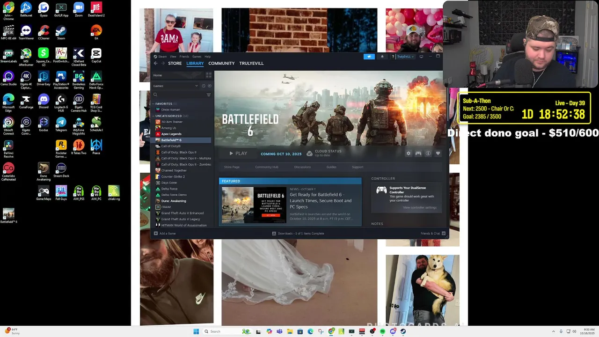Add Battlefield 6 to favorites heart

point(438,154)
